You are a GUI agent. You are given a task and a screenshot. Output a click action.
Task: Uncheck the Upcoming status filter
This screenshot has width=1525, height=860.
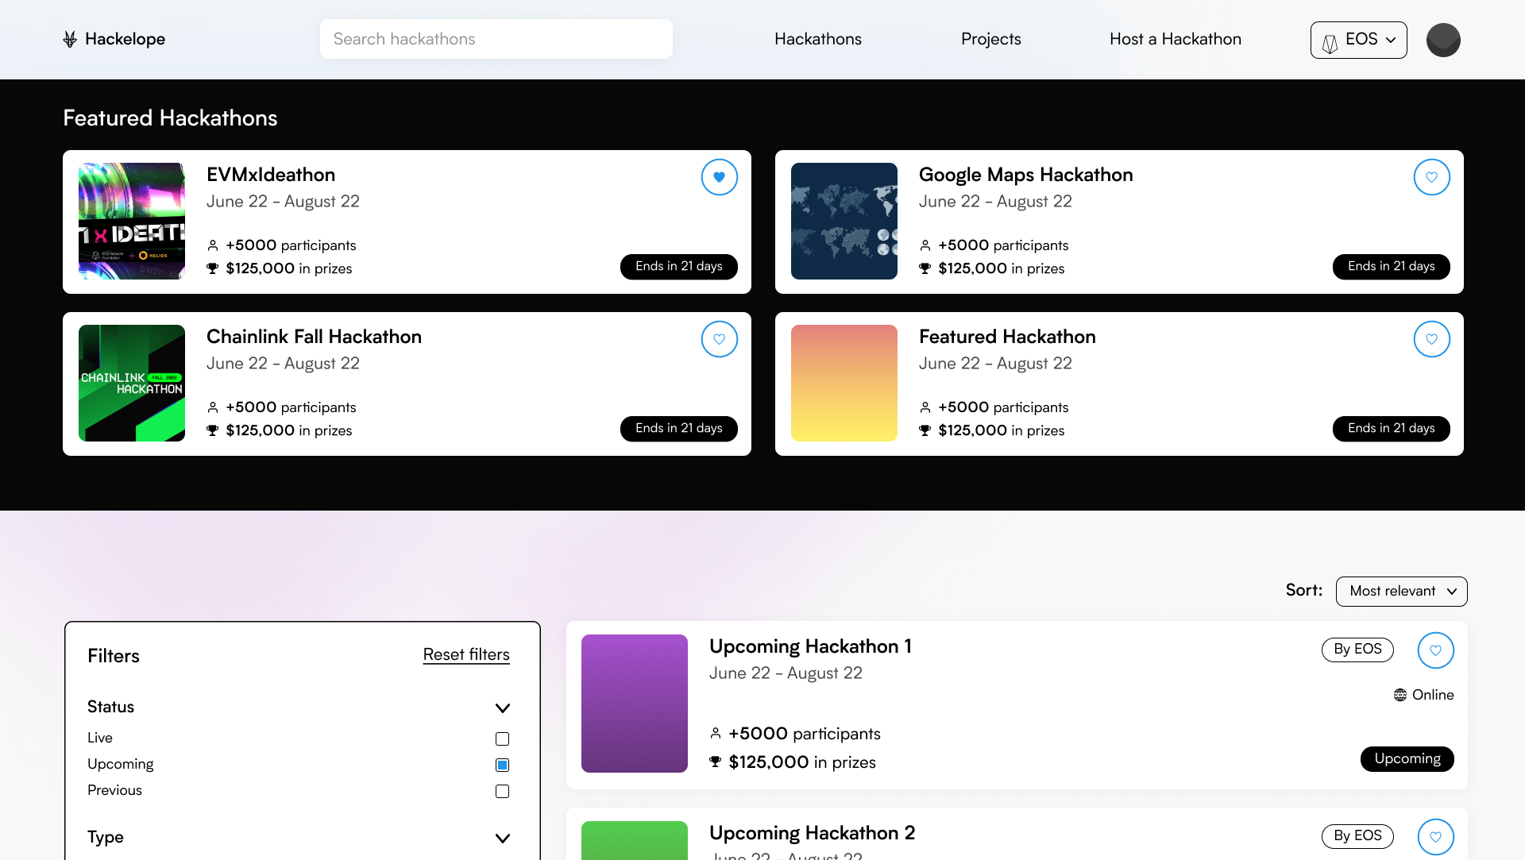(x=502, y=765)
